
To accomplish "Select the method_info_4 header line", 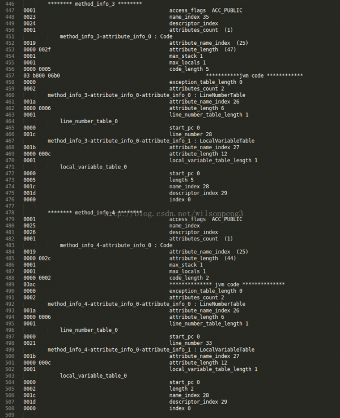I will [x=95, y=213].
